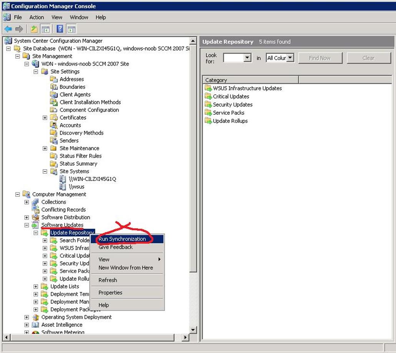Open the Window menu

(x=79, y=17)
